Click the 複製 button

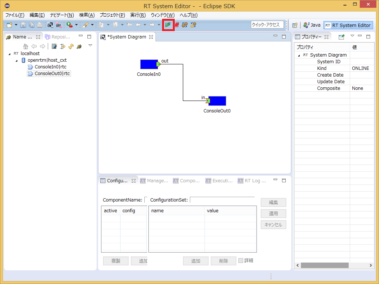coord(116,261)
